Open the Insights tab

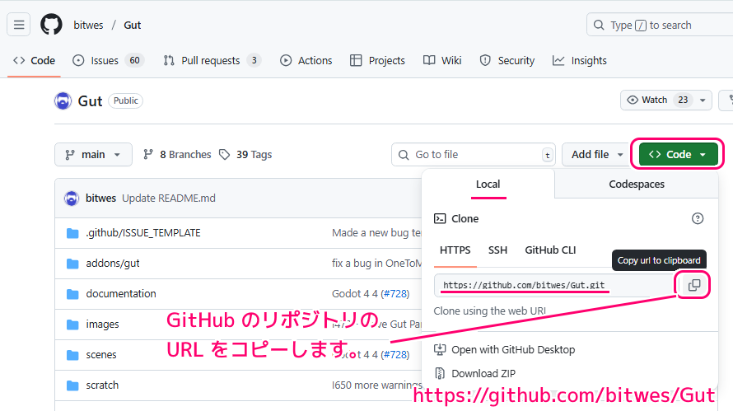(x=580, y=61)
